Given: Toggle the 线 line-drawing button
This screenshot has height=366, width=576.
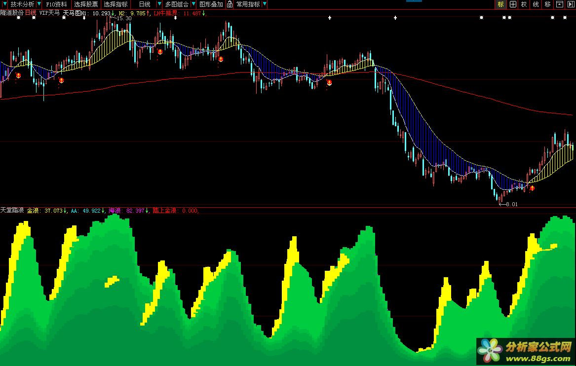Looking at the screenshot, I should click(x=536, y=4).
